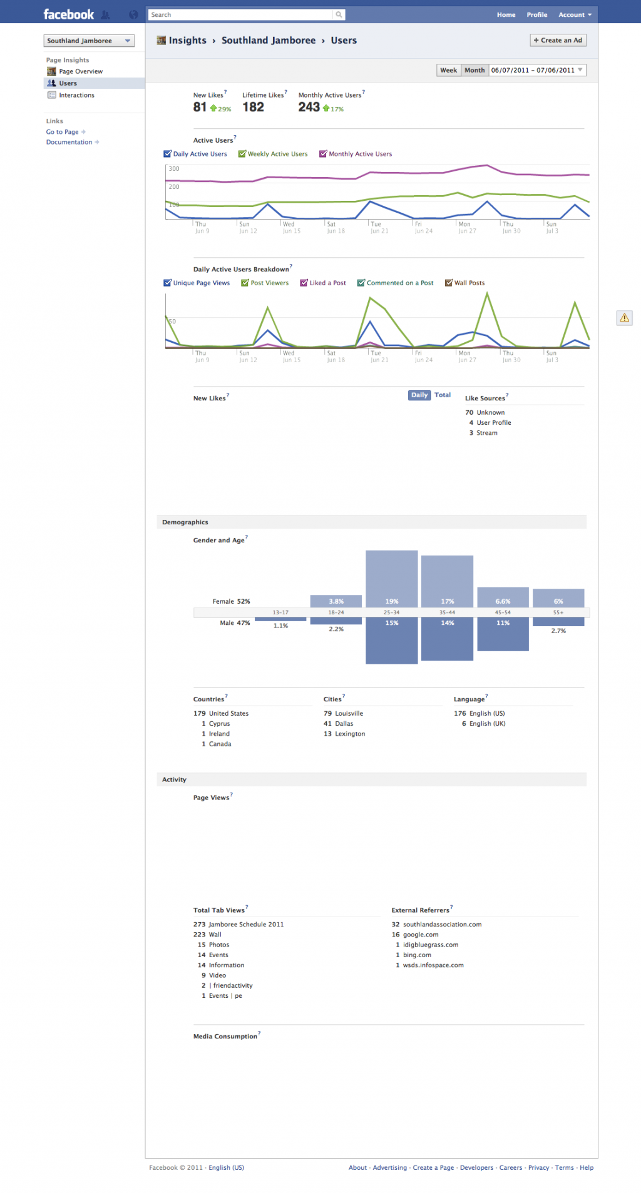Click the Users item in sidebar
Image resolution: width=641 pixels, height=1193 pixels.
pyautogui.click(x=94, y=83)
